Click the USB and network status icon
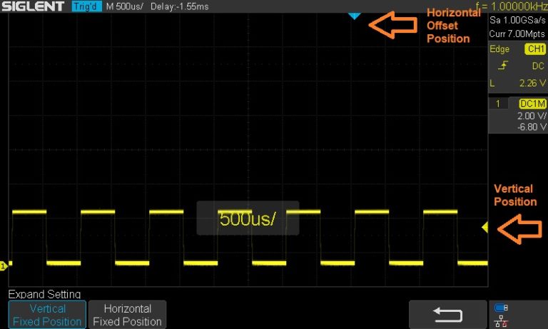Screen dimensions: 548x329 point(501,314)
